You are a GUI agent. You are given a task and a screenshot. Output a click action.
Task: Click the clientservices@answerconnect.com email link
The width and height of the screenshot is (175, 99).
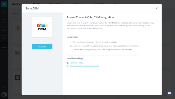click(84, 66)
